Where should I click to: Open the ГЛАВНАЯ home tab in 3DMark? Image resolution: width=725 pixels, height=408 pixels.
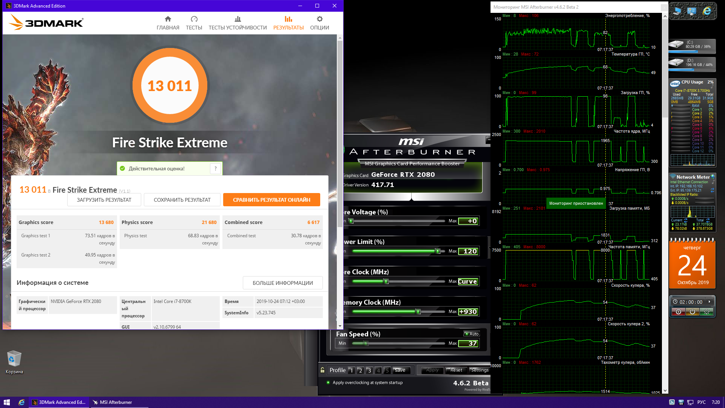(168, 23)
